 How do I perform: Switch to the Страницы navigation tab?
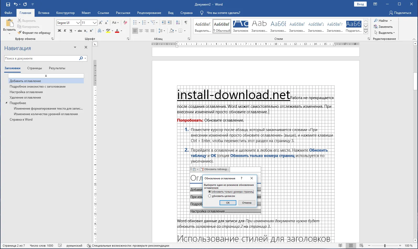click(35, 68)
